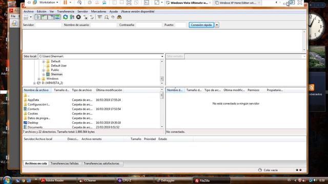
Task: Click local directory tree scrollbar thumb
Action: point(162,79)
